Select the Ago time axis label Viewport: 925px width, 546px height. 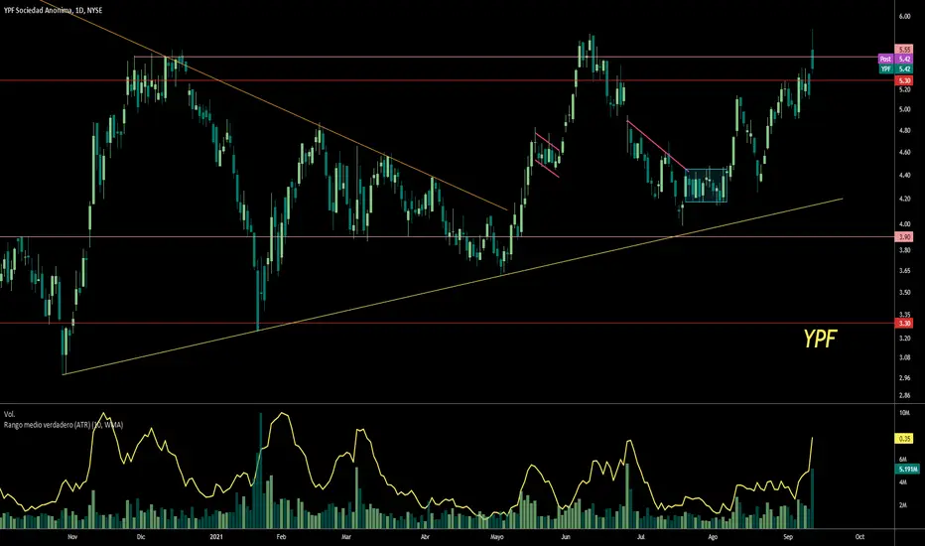(x=713, y=536)
